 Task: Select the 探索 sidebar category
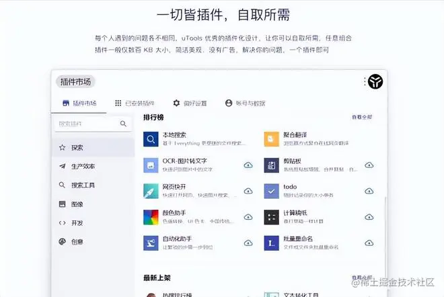pos(93,147)
